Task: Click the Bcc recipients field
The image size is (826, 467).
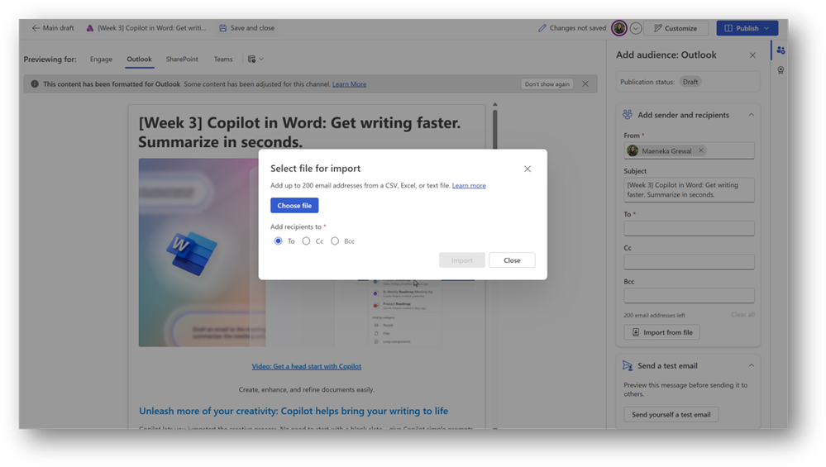Action: pyautogui.click(x=689, y=295)
